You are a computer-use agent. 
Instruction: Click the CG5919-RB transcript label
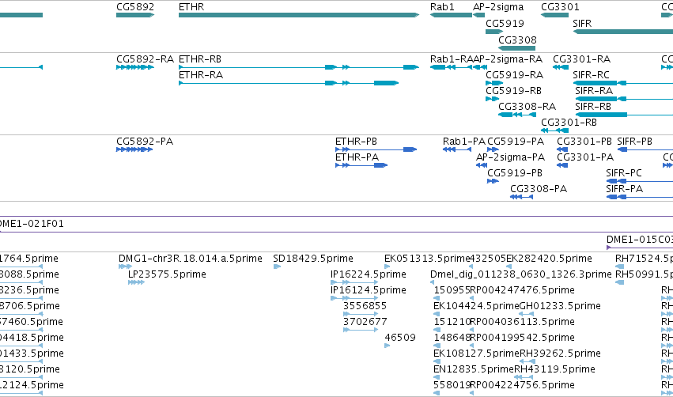(514, 91)
